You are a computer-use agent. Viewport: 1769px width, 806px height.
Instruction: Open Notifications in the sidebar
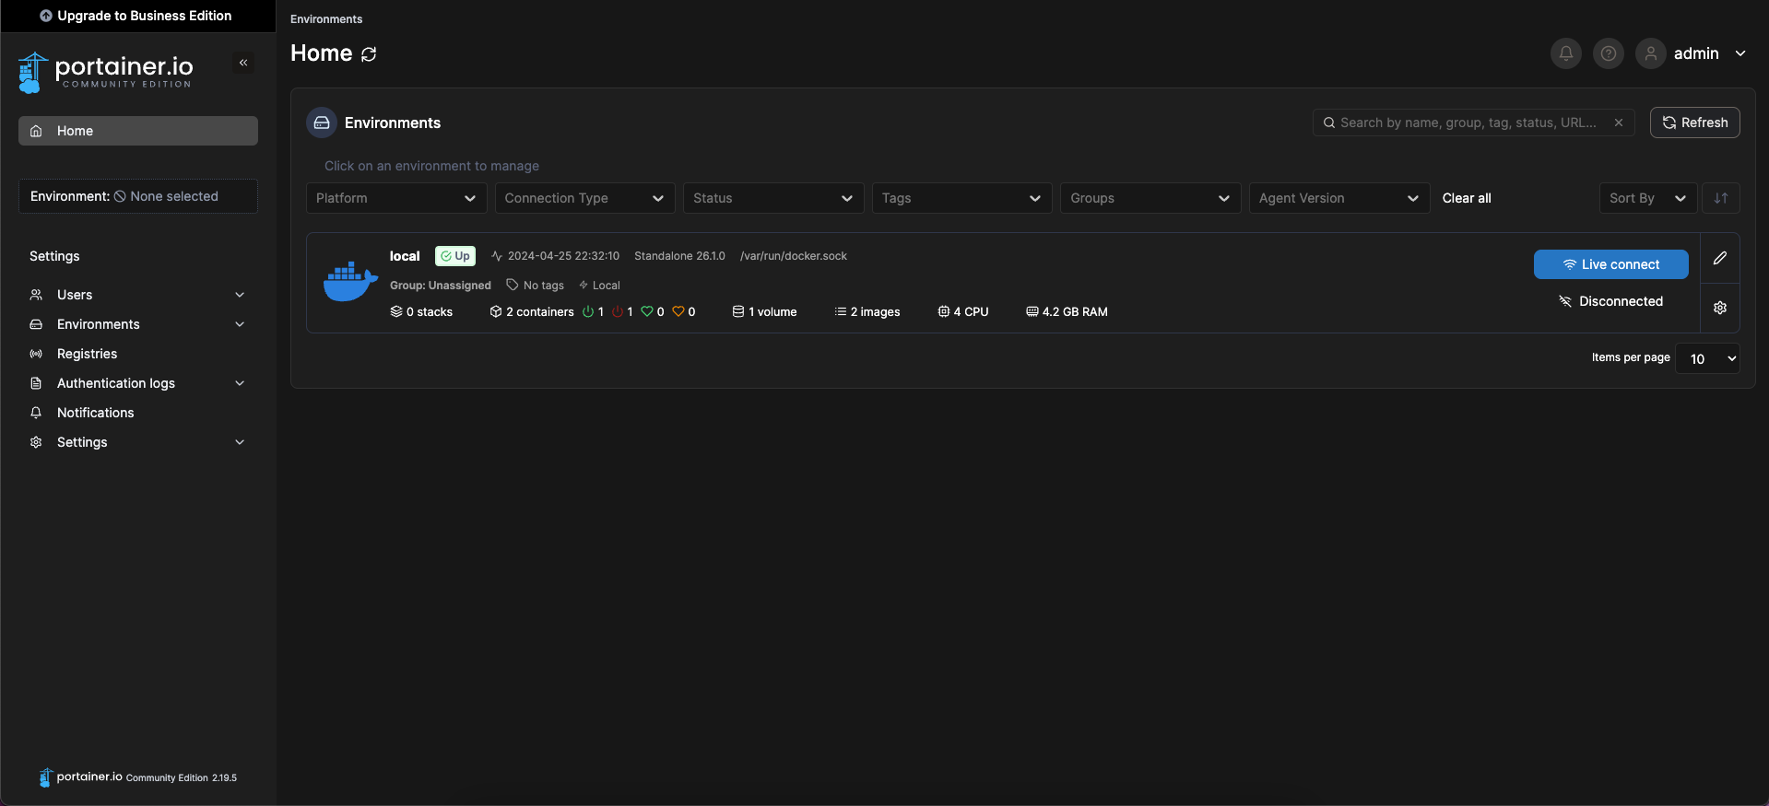tap(138, 413)
